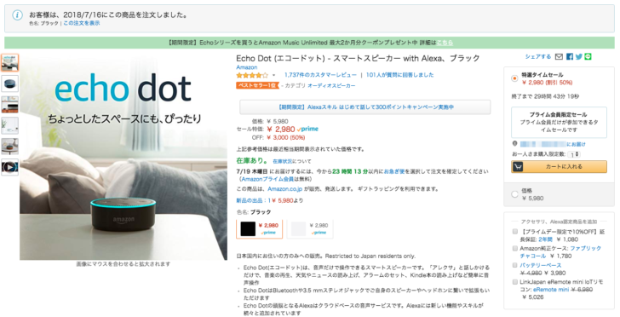The width and height of the screenshot is (620, 317).
Task: Open the product video thumbnail with play icon
Action: point(10,167)
